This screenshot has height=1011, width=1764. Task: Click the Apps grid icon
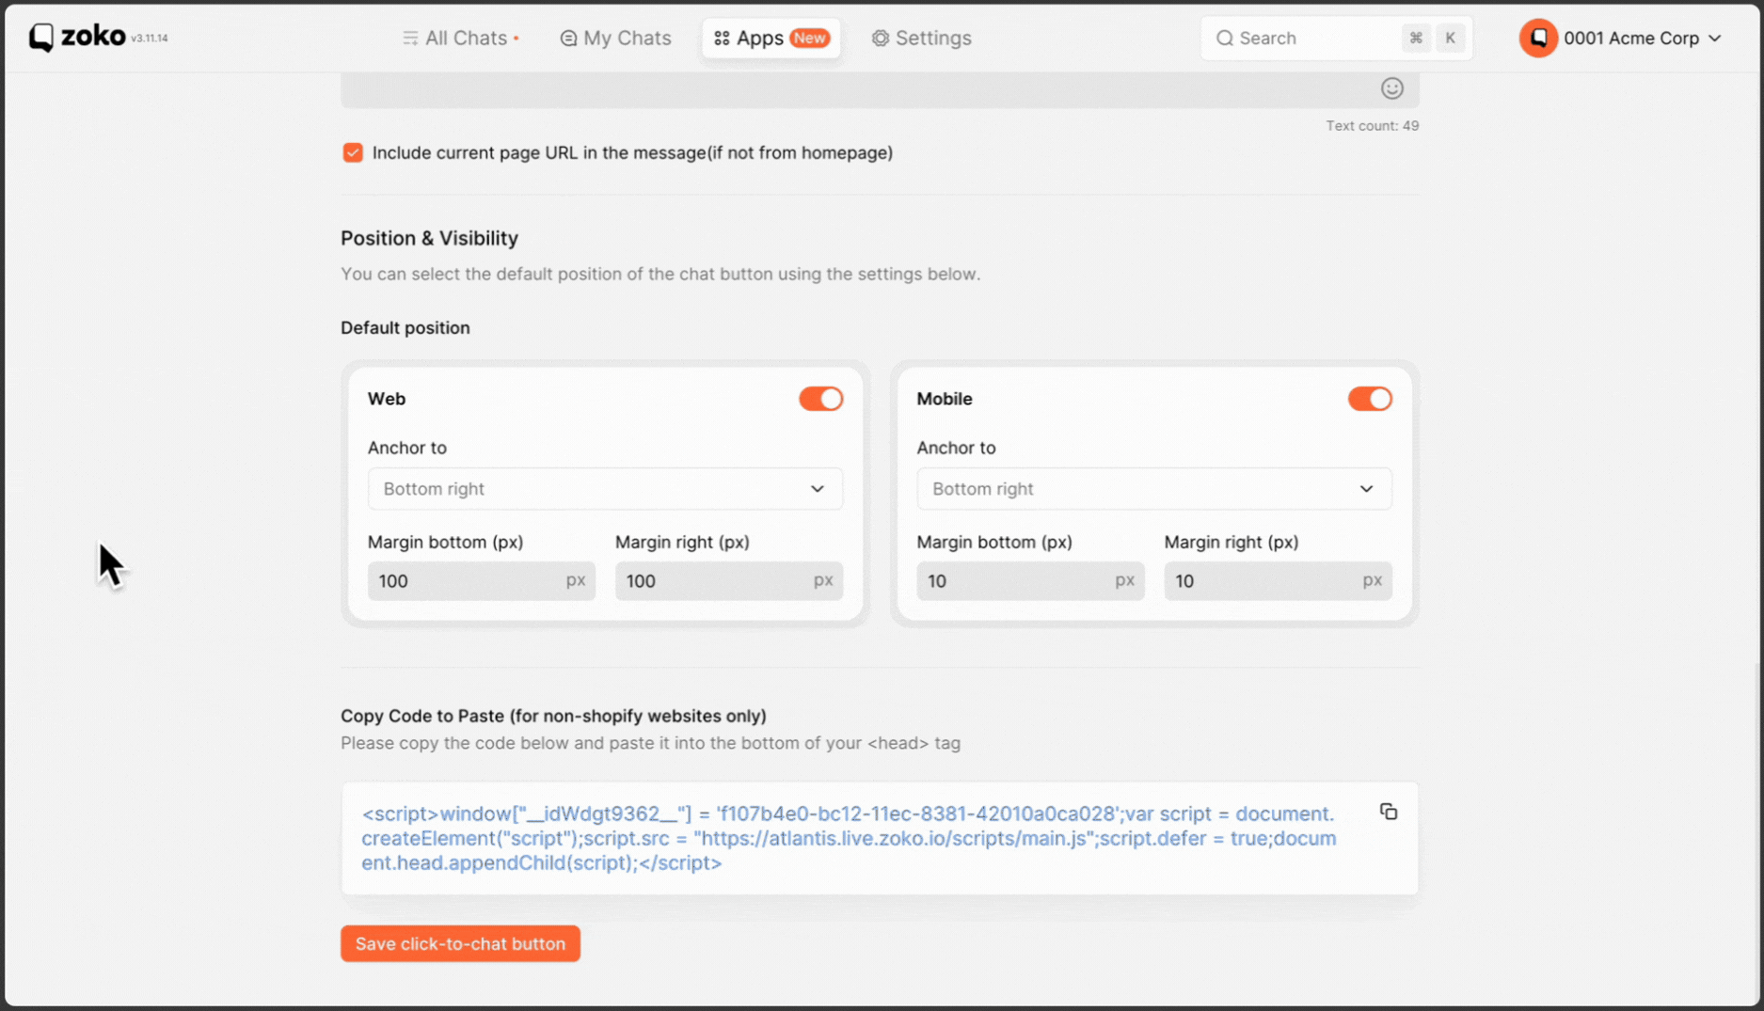pyautogui.click(x=722, y=39)
